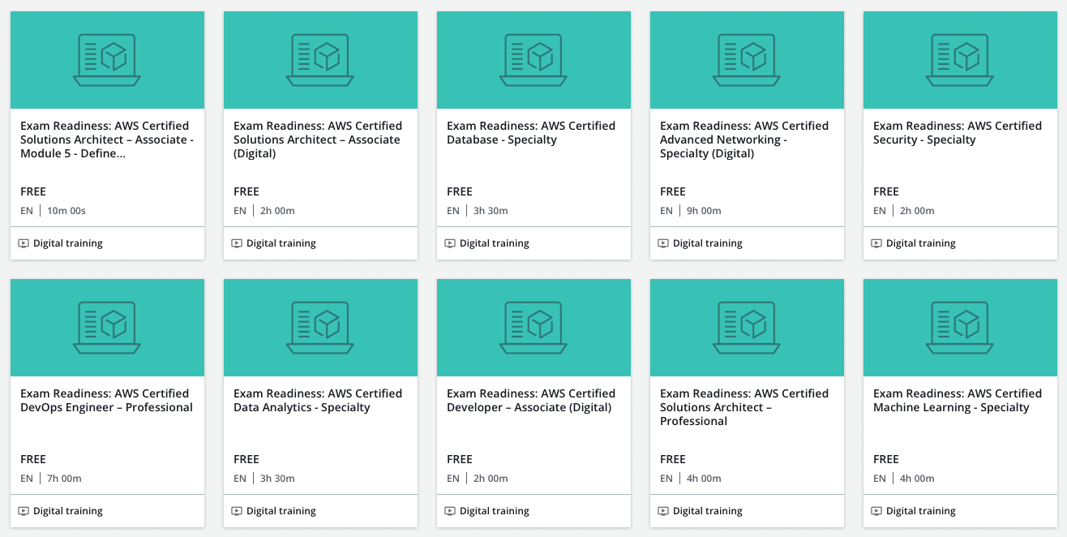
Task: Click Digital training label on Security Specialty card
Action: tap(920, 243)
